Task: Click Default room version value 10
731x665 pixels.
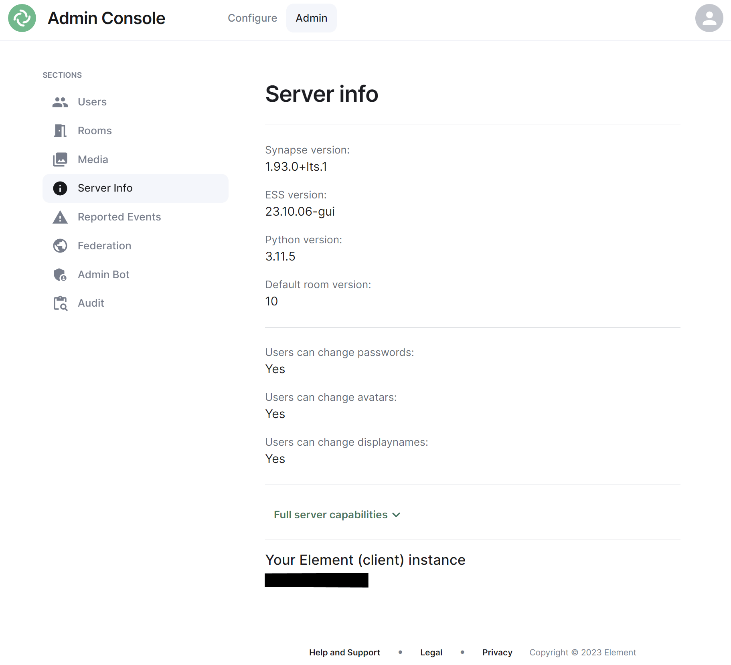Action: click(271, 301)
